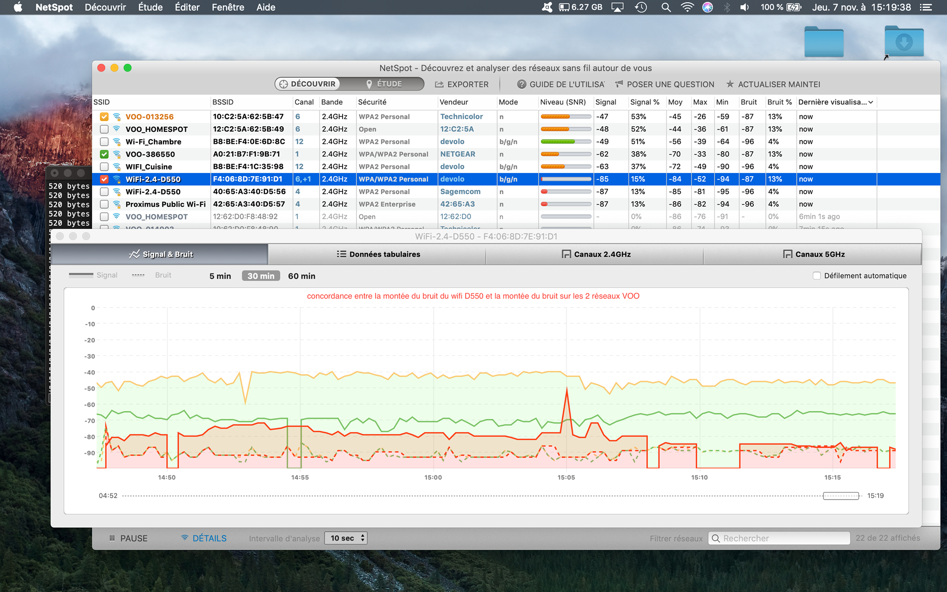Click the blue folder on the desktop
Image resolution: width=947 pixels, height=592 pixels.
824,42
